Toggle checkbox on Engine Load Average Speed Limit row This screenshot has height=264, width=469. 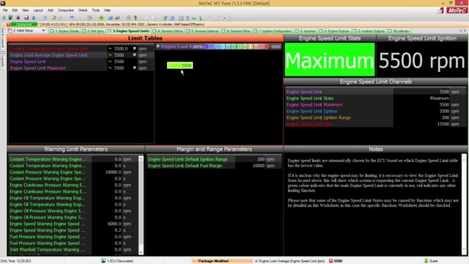pyautogui.click(x=135, y=55)
